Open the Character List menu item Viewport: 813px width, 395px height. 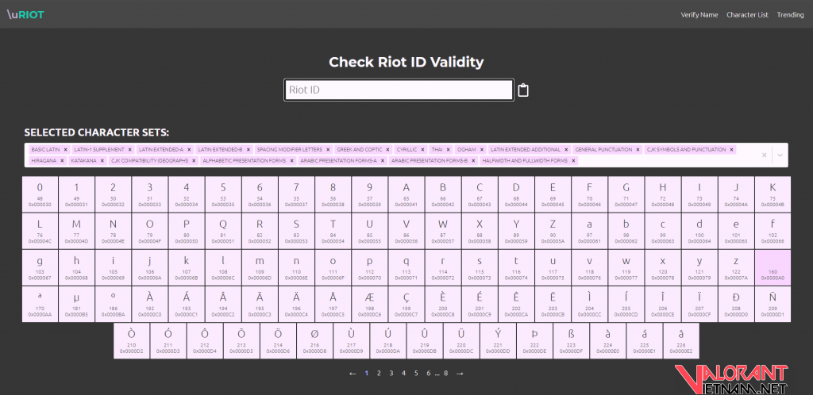[x=747, y=14]
